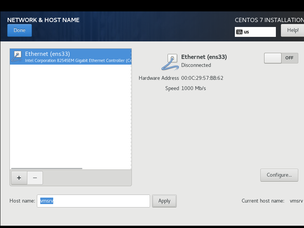
Task: Click the ethernet cable icon in the list row
Action: click(x=17, y=57)
